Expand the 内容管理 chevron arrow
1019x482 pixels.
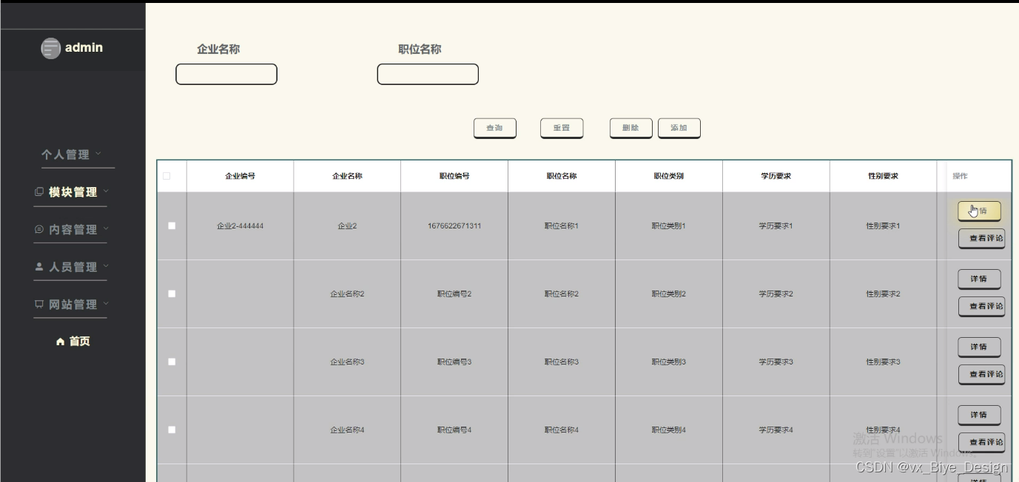click(x=106, y=229)
